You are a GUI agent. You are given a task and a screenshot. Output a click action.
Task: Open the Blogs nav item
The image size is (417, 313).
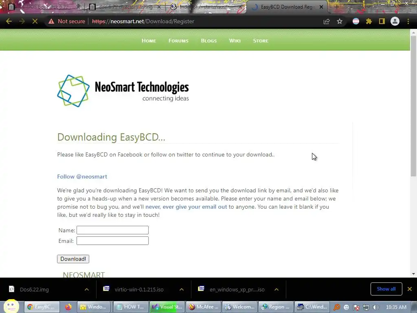[x=209, y=41]
